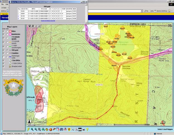Click the floppy disk save icon above map
This screenshot has height=135, width=174.
[x=29, y=26]
